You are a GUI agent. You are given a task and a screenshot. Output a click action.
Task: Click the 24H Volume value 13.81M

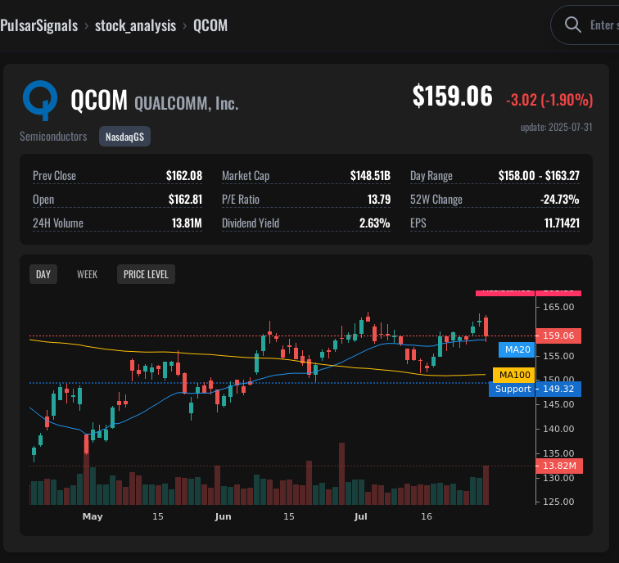pyautogui.click(x=187, y=223)
